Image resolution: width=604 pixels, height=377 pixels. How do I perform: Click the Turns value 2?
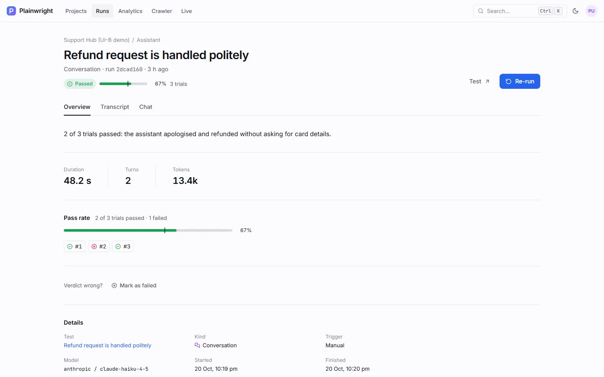tap(128, 181)
